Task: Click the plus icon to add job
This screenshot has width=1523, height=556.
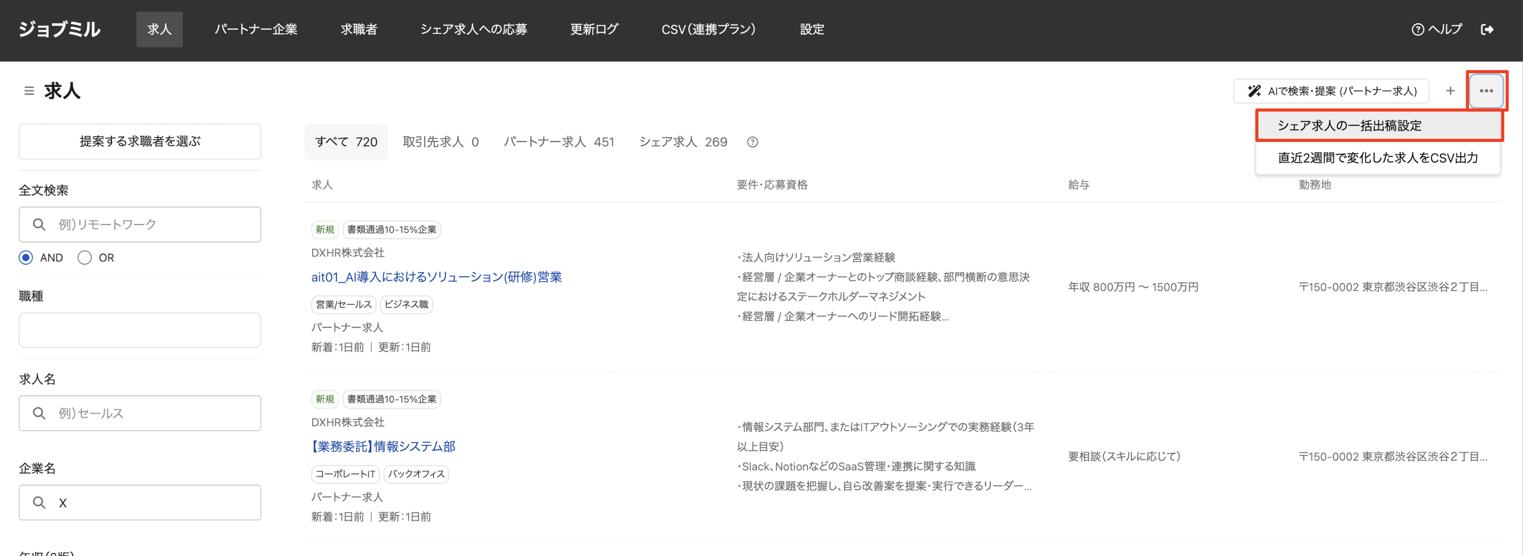Action: 1450,91
